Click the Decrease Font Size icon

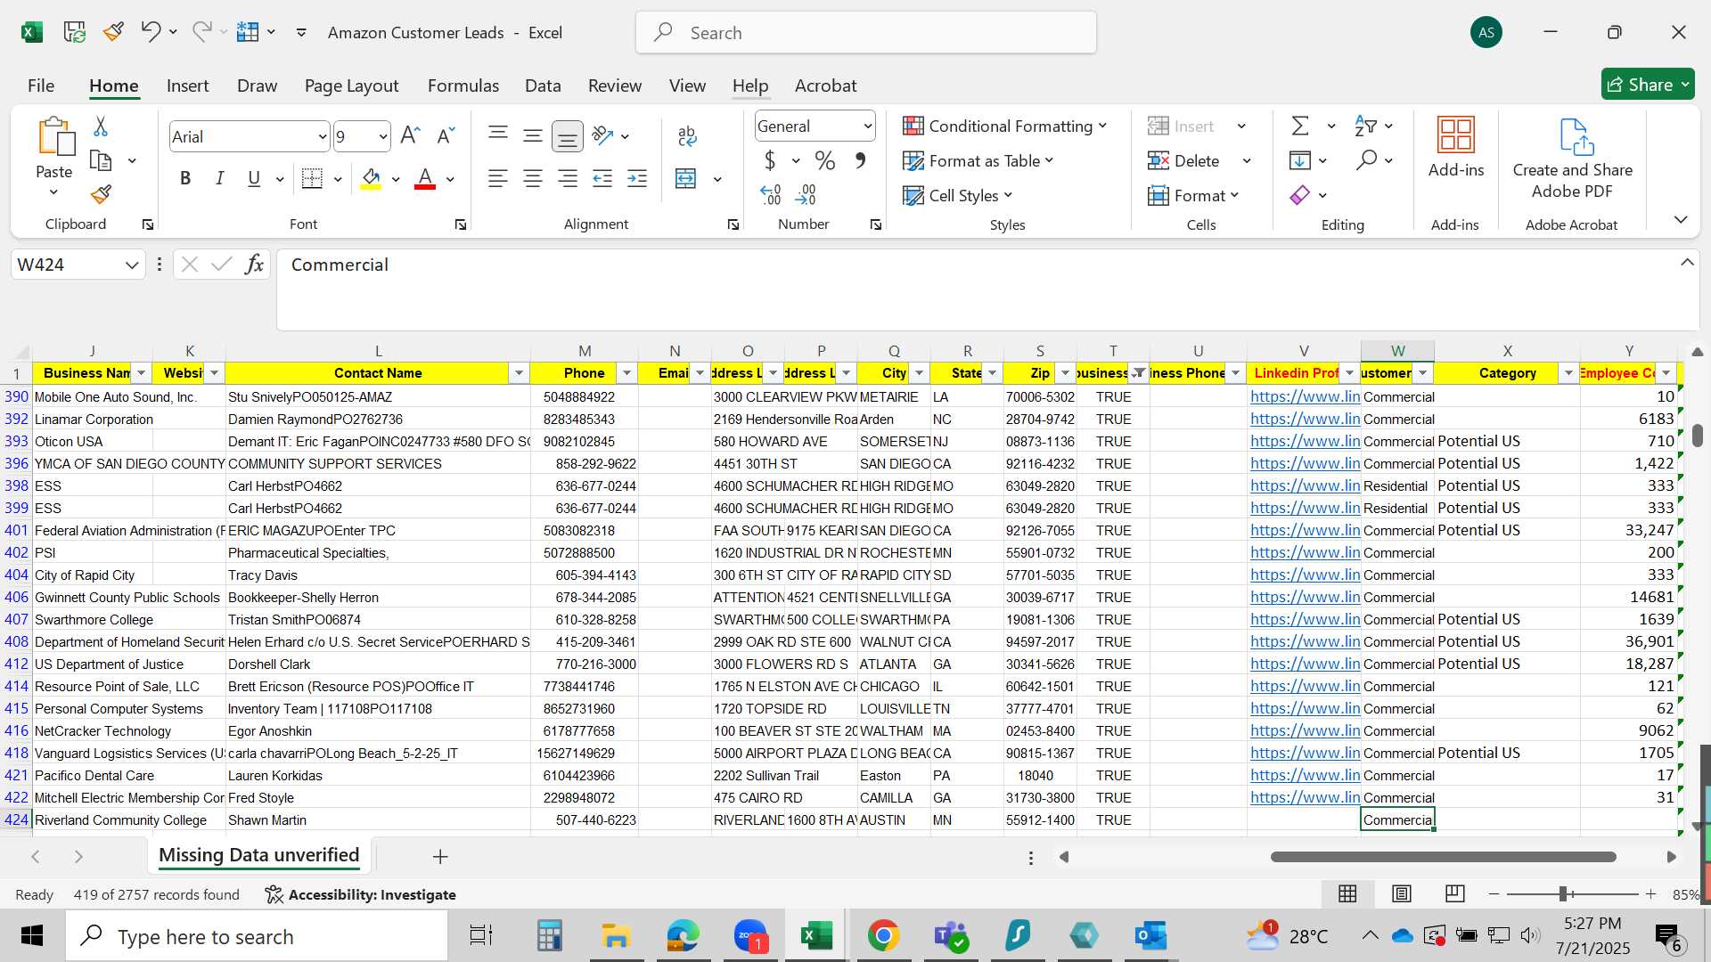pyautogui.click(x=446, y=135)
